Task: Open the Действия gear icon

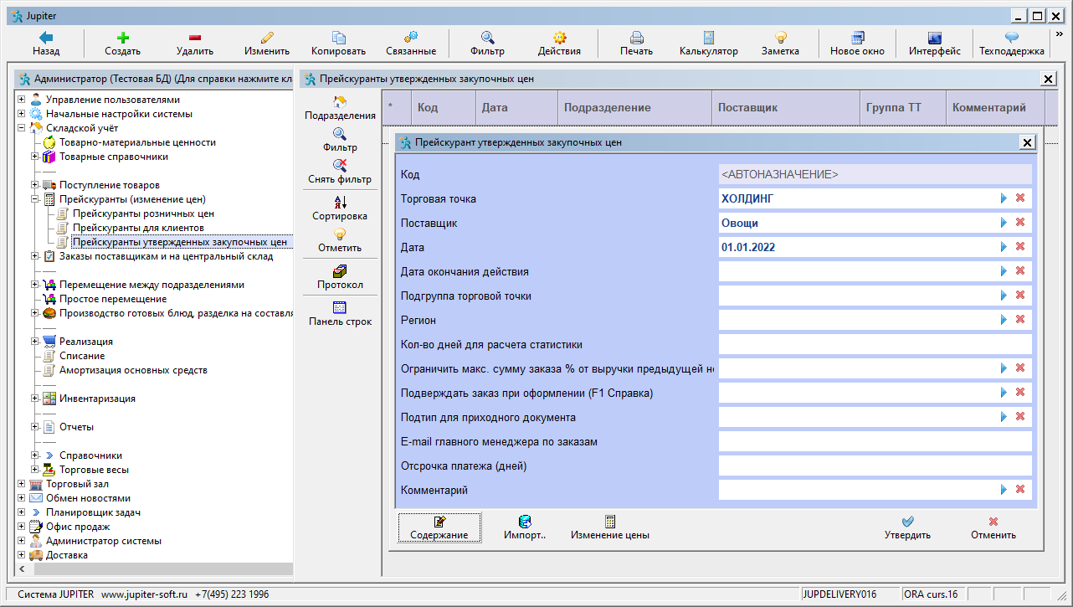Action: click(x=559, y=38)
